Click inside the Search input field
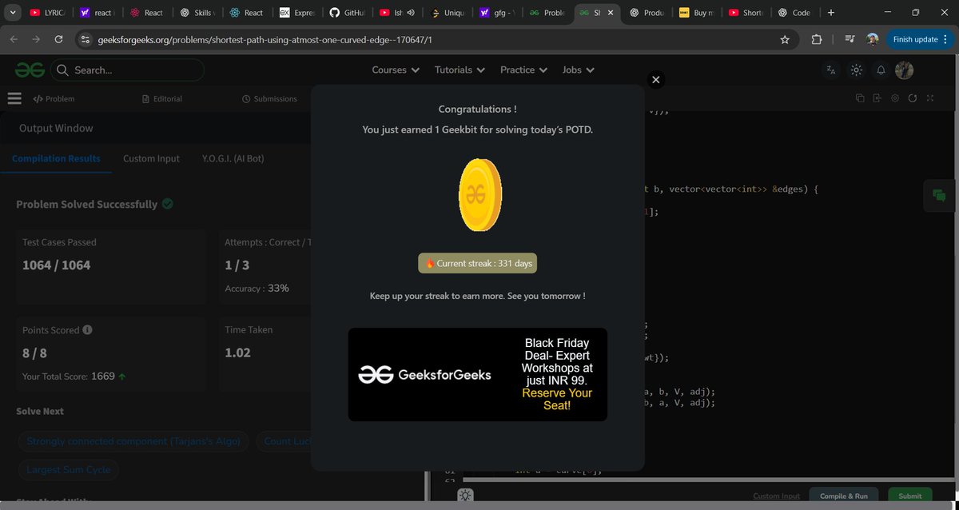 (x=128, y=70)
